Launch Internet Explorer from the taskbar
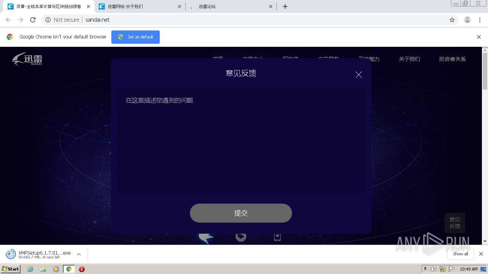 (30, 269)
